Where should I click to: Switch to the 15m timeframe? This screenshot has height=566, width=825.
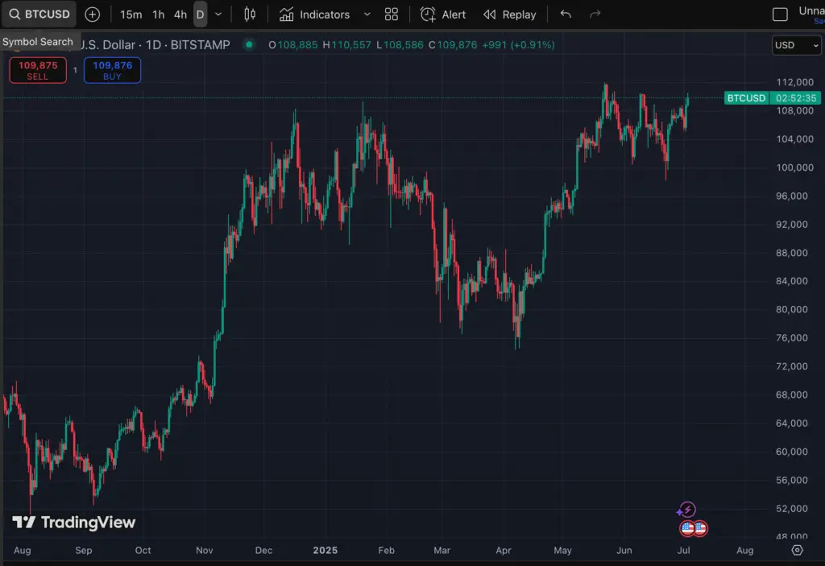(x=131, y=14)
